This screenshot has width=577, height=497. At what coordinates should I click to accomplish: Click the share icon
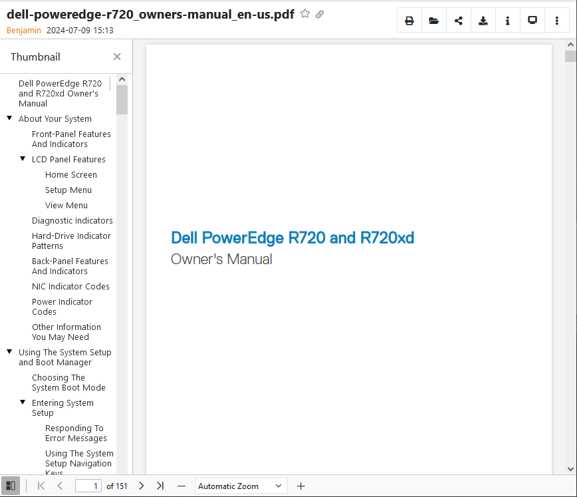point(459,21)
